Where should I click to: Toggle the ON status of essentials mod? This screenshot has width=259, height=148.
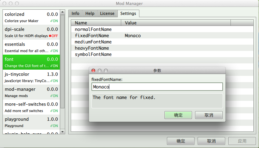54,51
